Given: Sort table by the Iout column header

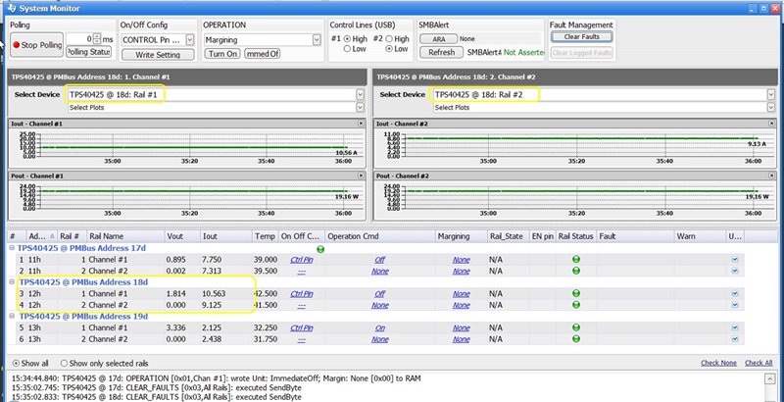Looking at the screenshot, I should click(x=225, y=236).
